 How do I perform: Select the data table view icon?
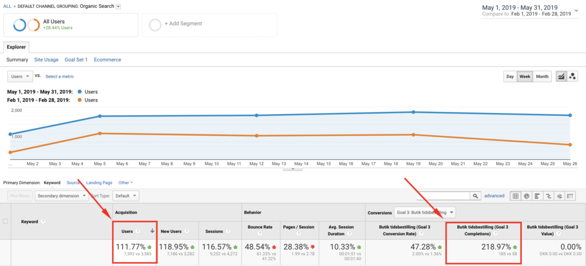(516, 196)
